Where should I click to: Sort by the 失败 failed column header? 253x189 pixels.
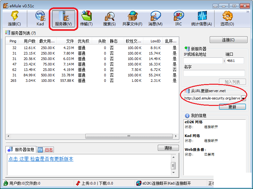pos(100,41)
